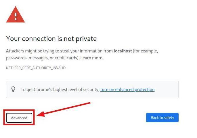
Task: Click the Your connection is not private heading
Action: (51, 39)
